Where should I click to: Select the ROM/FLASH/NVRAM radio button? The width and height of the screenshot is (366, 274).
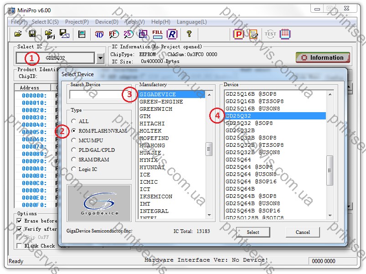(74, 131)
